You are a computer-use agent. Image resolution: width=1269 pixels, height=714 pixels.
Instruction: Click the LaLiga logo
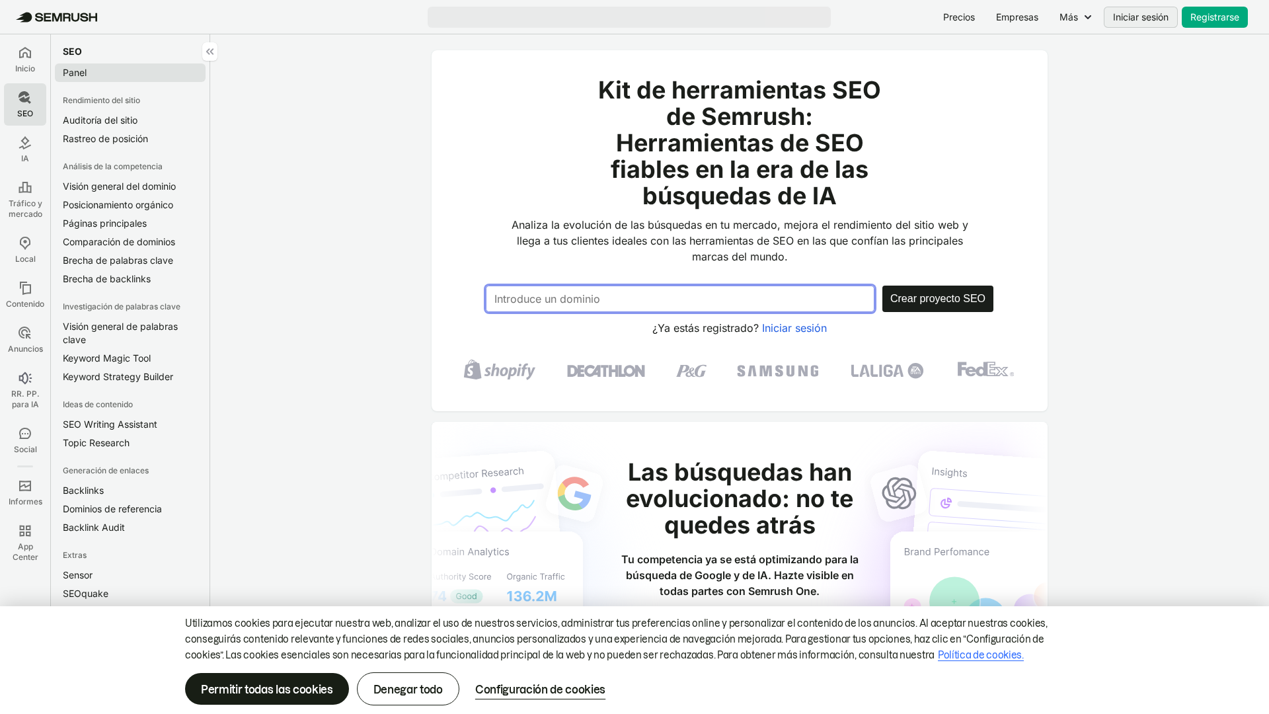[x=888, y=371]
